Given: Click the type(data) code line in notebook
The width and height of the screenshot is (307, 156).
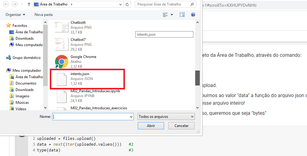Looking at the screenshot, I should coord(49,150).
